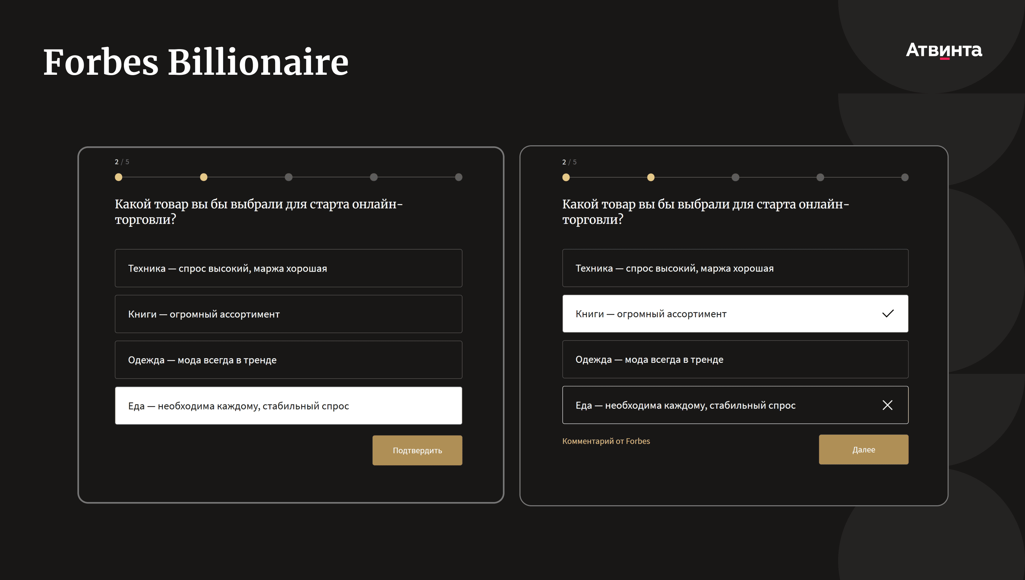Open the Комментарий от Forbes link

pyautogui.click(x=605, y=441)
